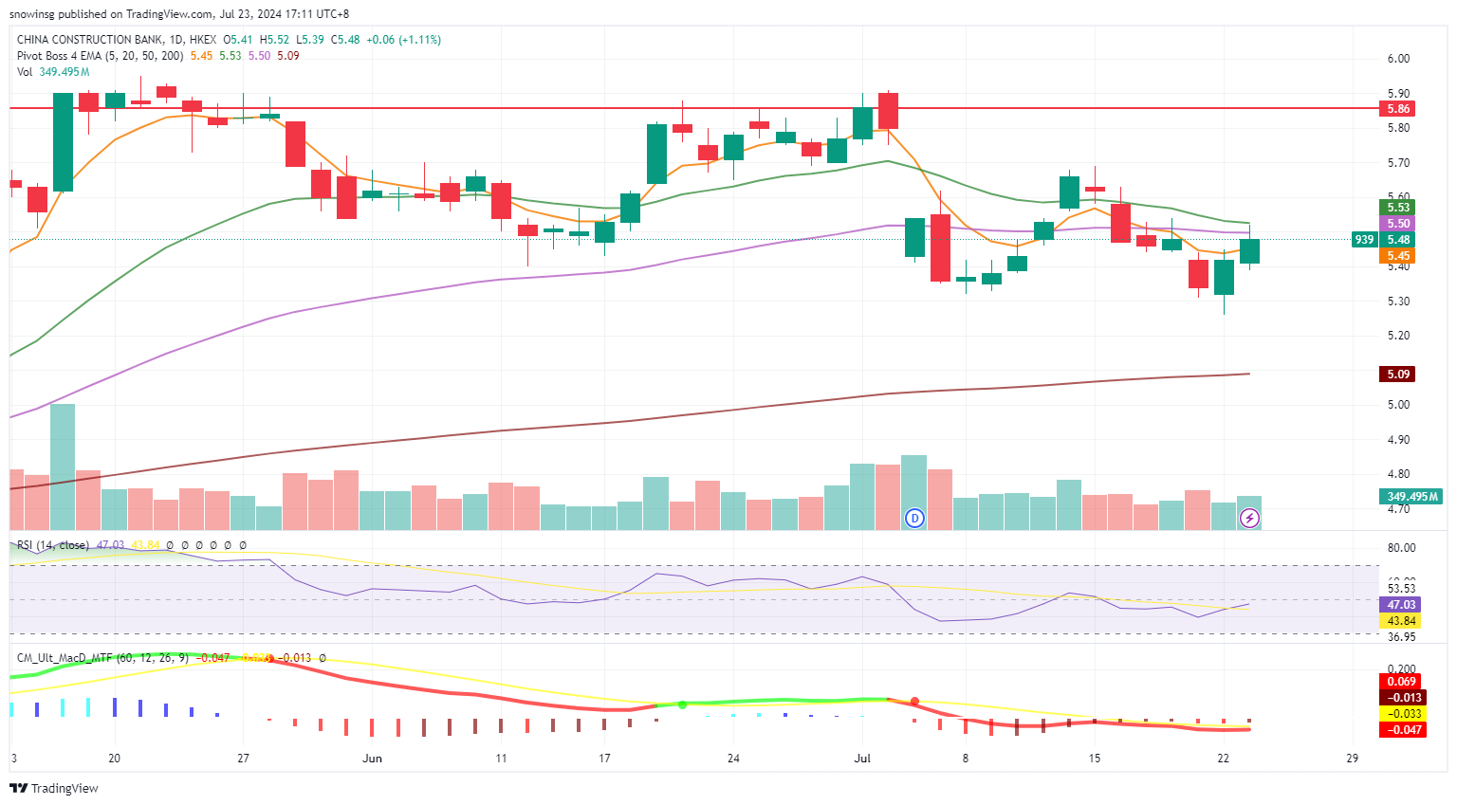1457x805 pixels.
Task: Click the orange-red MACD crossover dot near Jul
Action: pos(914,702)
